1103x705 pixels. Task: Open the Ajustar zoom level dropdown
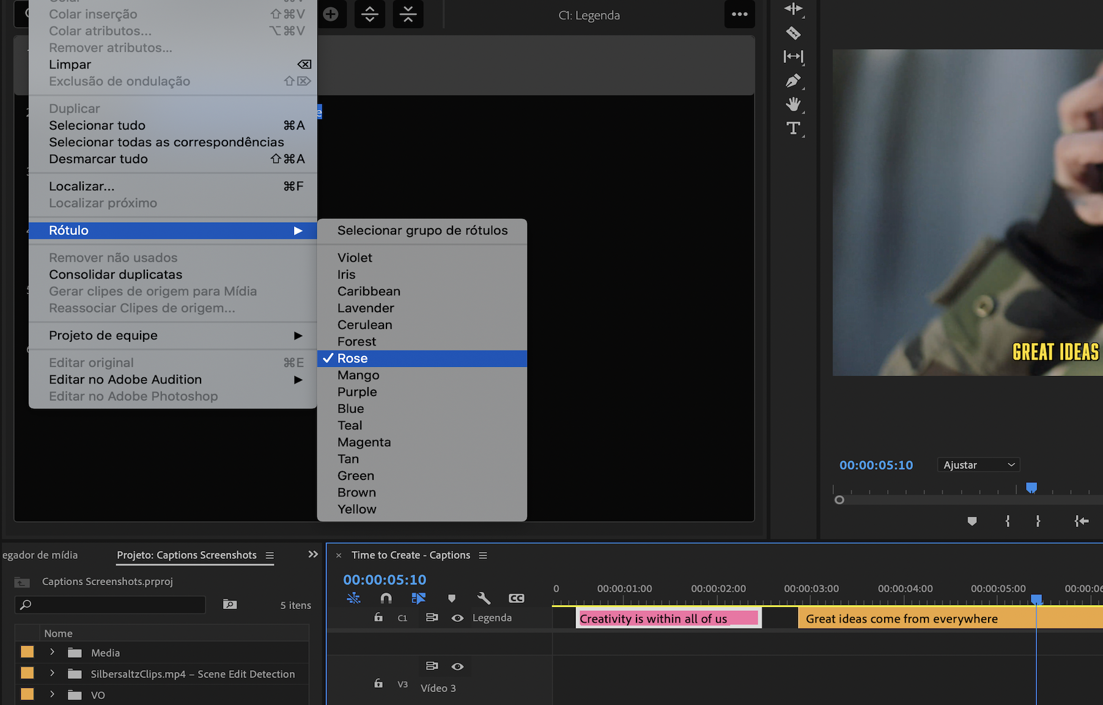point(979,465)
